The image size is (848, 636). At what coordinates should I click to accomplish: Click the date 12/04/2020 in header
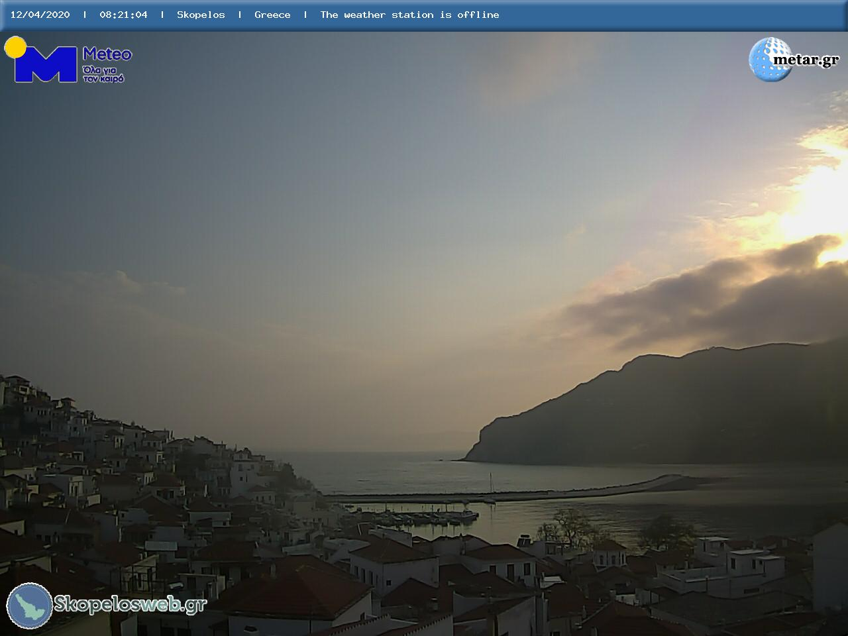pos(40,15)
